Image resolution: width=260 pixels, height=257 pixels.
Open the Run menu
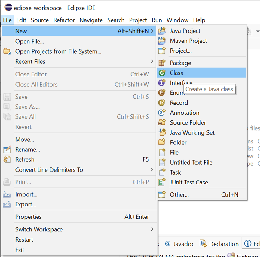tap(157, 20)
